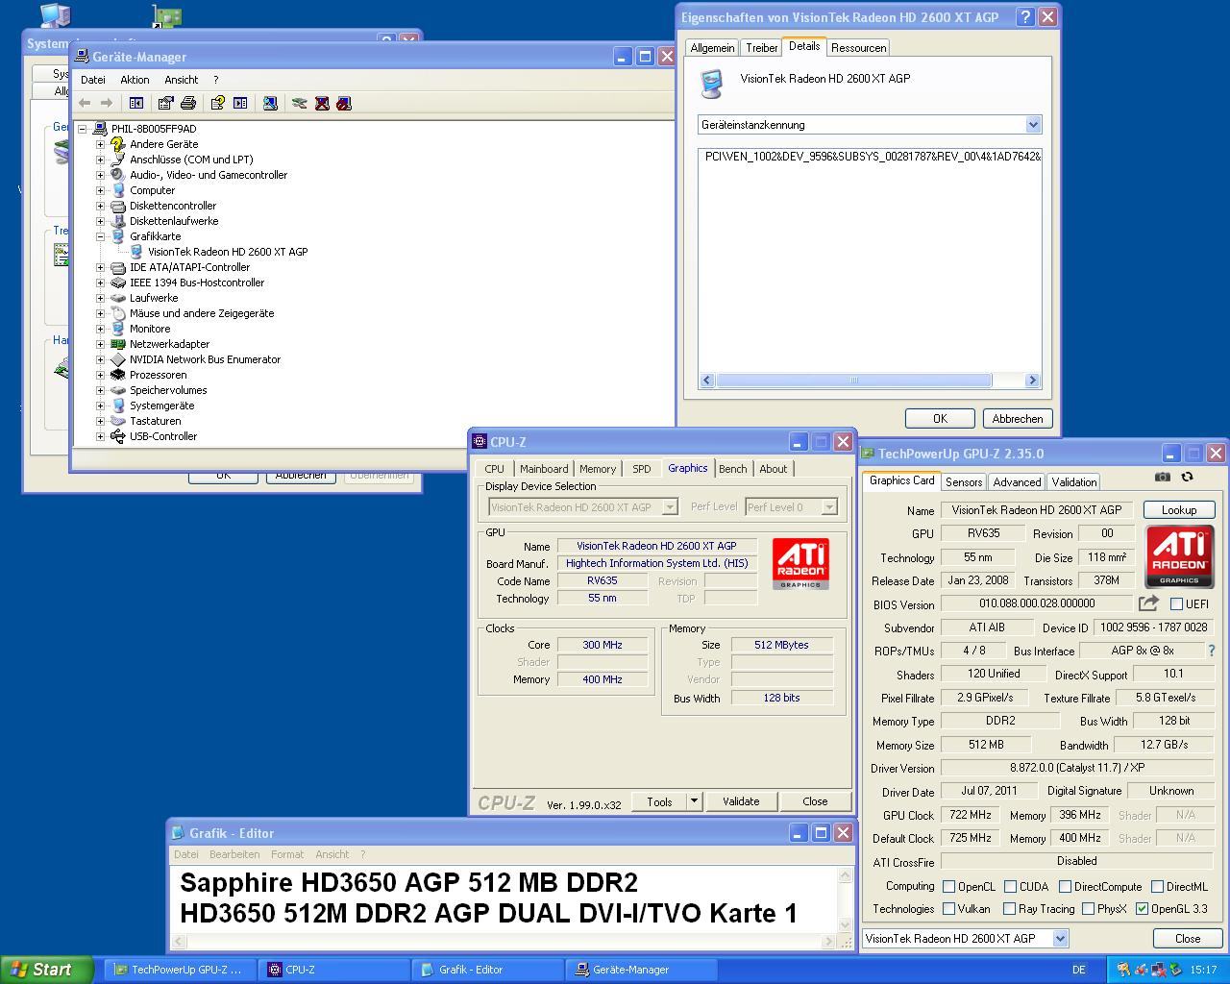Switch to the Treiber tab
The width and height of the screenshot is (1230, 984).
(762, 48)
